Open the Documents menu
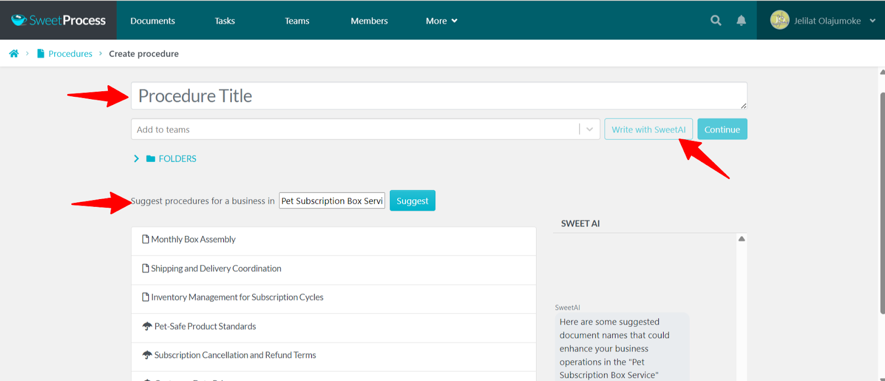The image size is (885, 381). tap(153, 21)
